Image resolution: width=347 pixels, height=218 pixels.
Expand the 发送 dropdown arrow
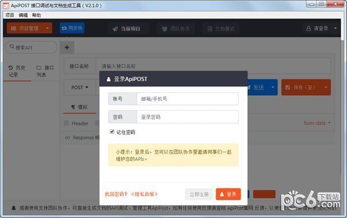272,88
